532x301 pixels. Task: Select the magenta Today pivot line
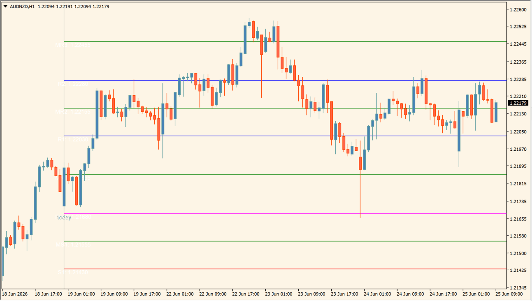point(286,214)
